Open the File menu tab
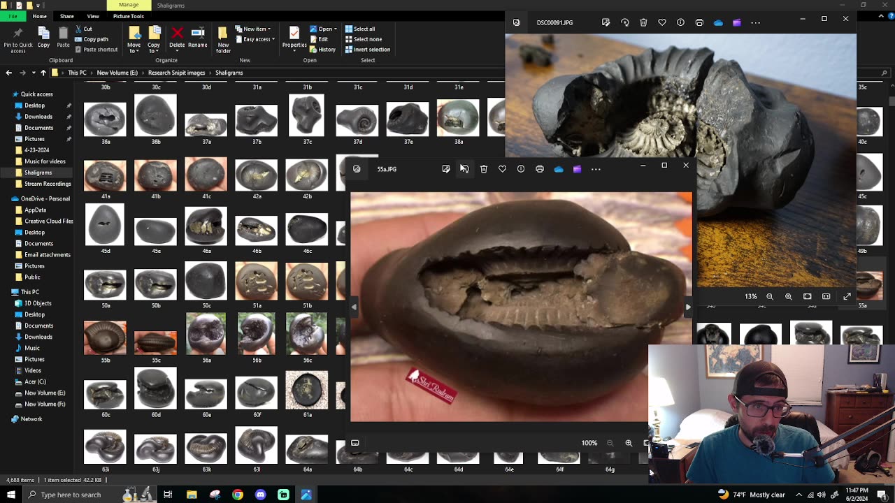This screenshot has height=503, width=895. click(13, 16)
